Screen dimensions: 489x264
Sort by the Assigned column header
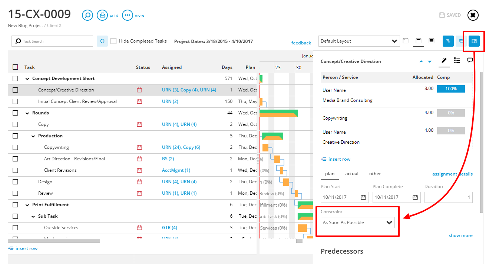[172, 67]
